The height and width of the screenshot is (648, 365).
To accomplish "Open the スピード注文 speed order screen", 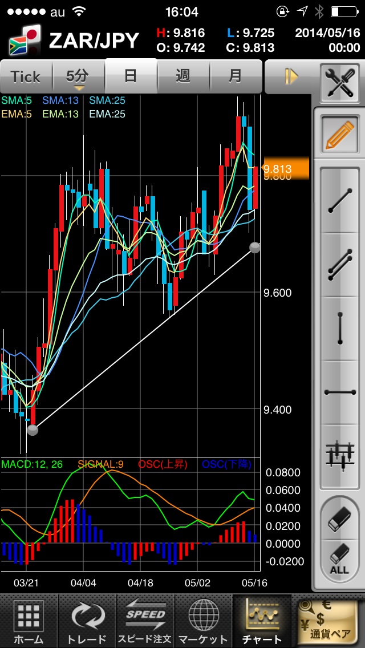I will pyautogui.click(x=145, y=621).
